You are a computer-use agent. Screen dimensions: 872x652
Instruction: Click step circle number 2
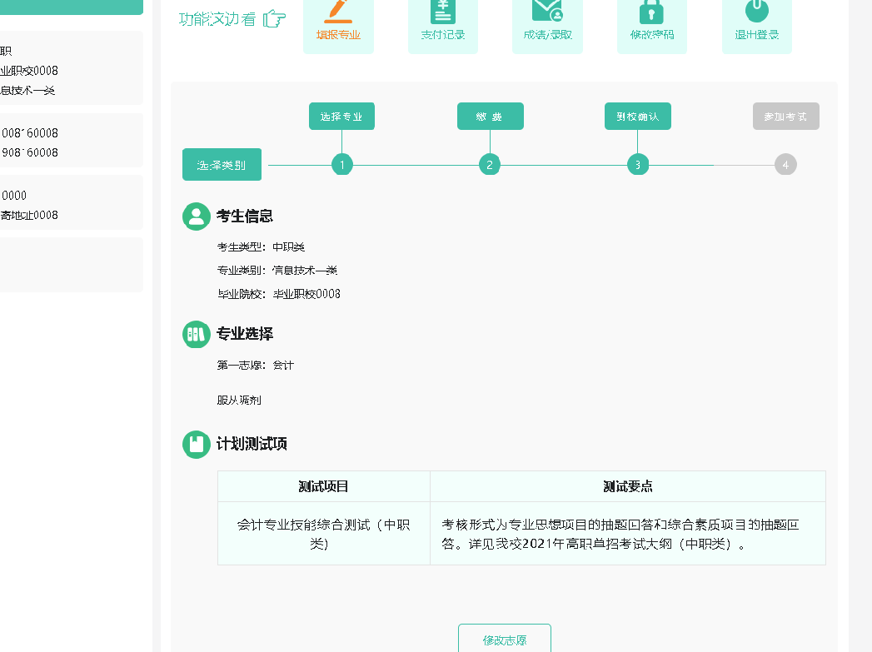click(490, 165)
